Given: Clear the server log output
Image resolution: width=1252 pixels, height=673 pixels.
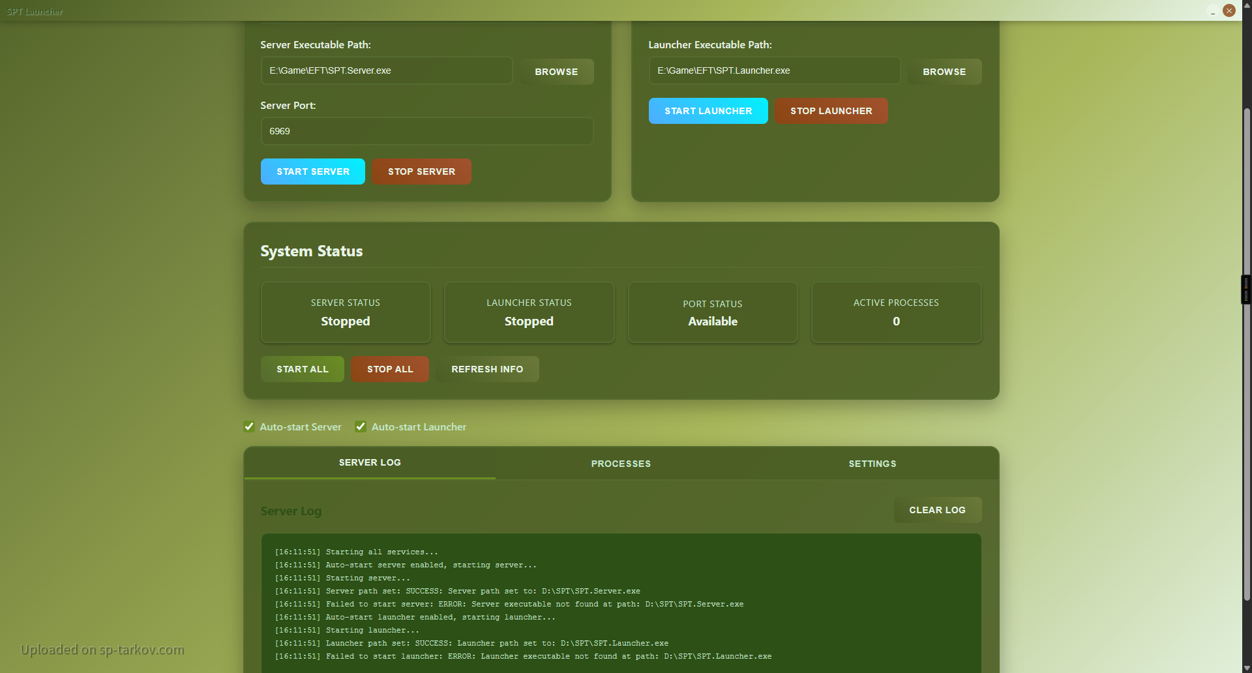Looking at the screenshot, I should (936, 510).
